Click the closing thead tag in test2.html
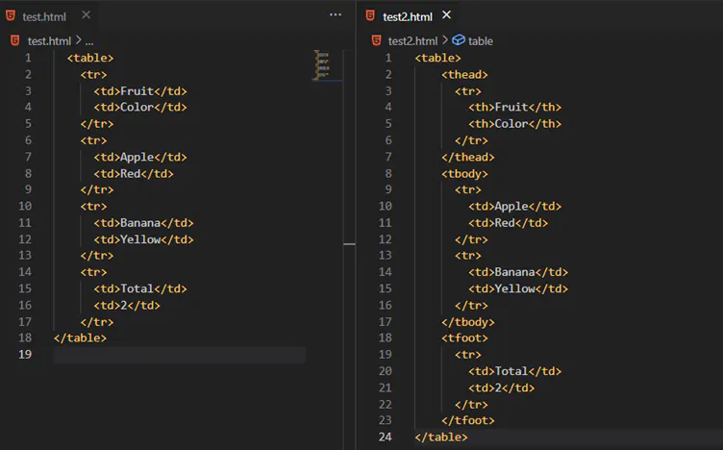Viewport: 723px width, 450px height. pos(467,158)
